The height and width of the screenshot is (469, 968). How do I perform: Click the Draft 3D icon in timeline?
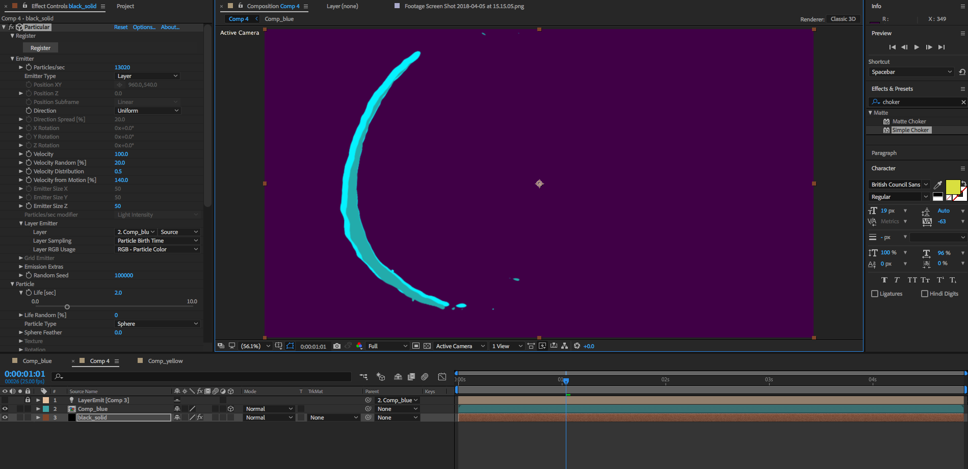point(381,377)
